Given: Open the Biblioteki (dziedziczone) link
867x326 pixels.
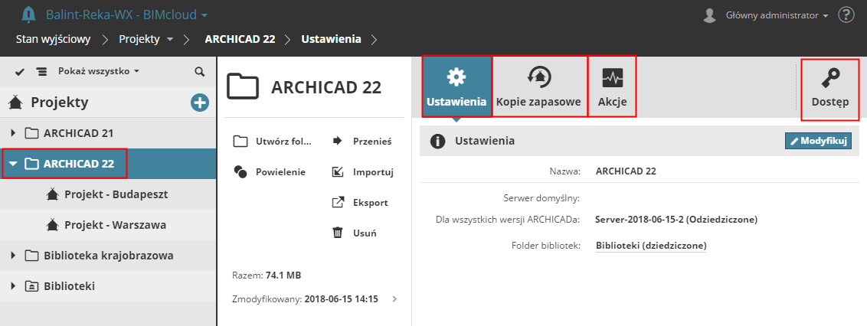Looking at the screenshot, I should (651, 246).
